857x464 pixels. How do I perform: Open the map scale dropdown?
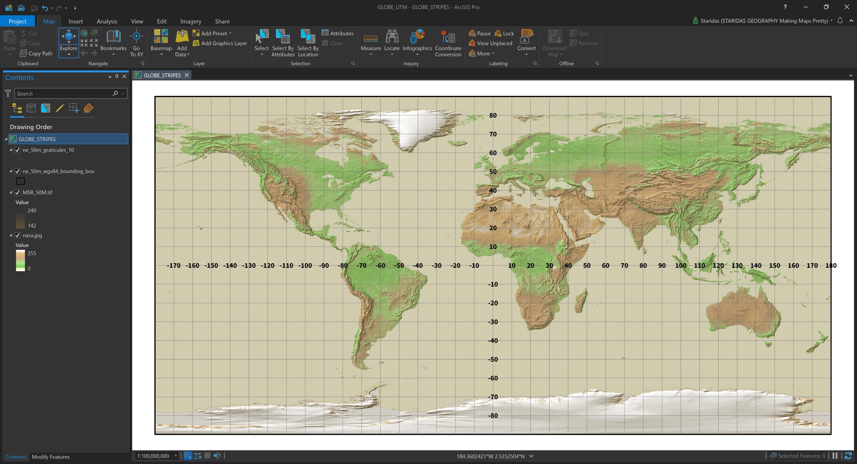[x=176, y=456]
